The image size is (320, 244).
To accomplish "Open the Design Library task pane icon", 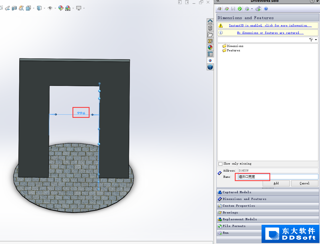I will [210, 28].
